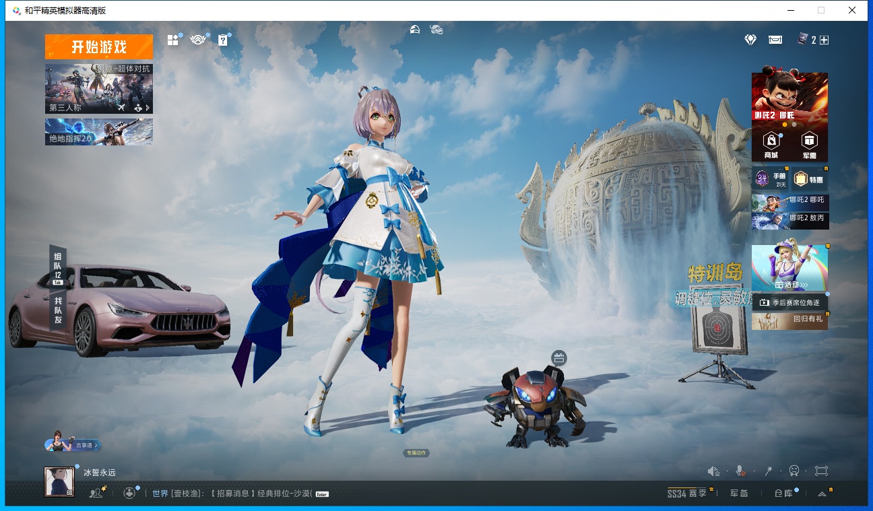
Task: Open the question-mark task clipboard icon
Action: point(223,40)
